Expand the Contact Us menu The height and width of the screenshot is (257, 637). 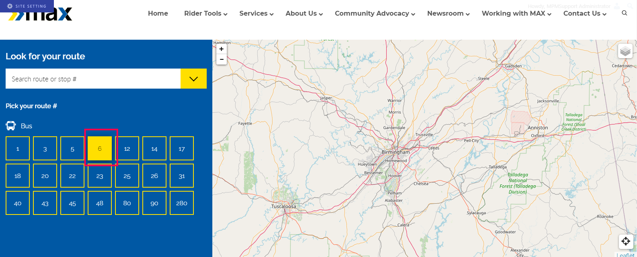click(585, 13)
